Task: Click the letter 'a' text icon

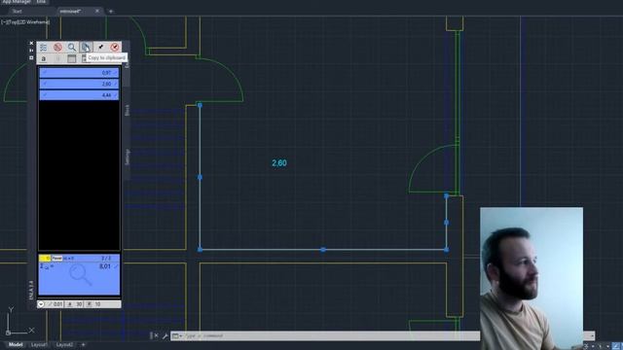Action: pyautogui.click(x=43, y=58)
